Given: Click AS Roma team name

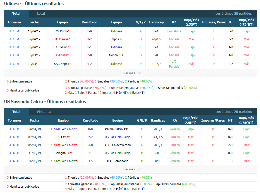Looking at the screenshot, I should pos(61,31).
